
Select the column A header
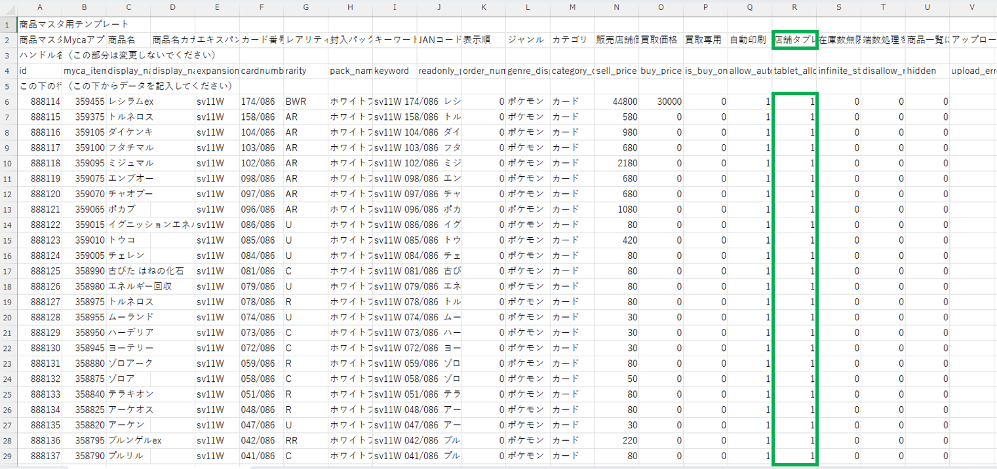pos(40,7)
